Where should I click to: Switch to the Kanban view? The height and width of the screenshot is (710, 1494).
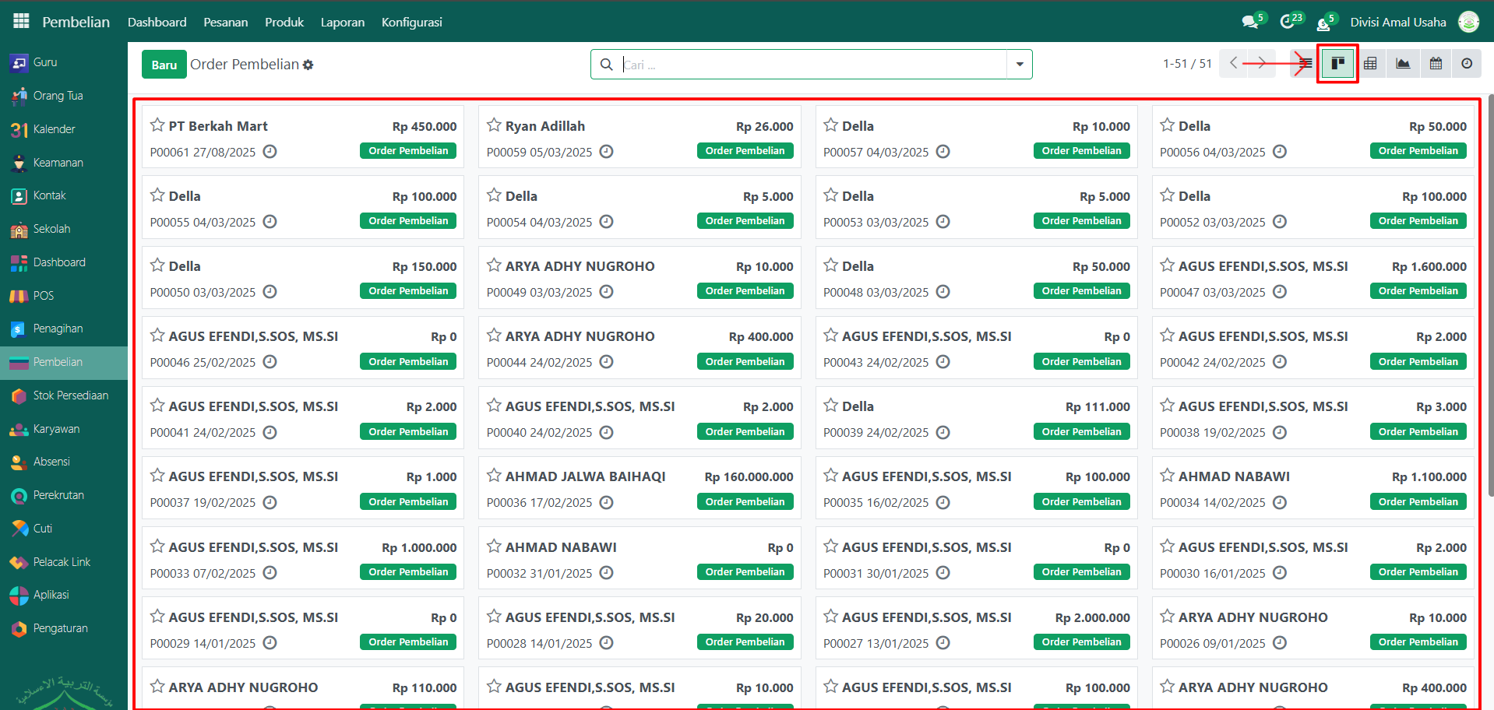pos(1337,64)
